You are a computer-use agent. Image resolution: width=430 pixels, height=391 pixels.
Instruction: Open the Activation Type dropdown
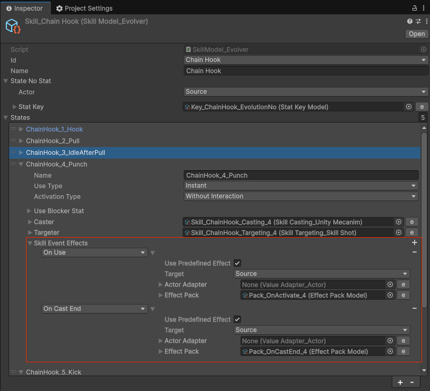point(301,196)
